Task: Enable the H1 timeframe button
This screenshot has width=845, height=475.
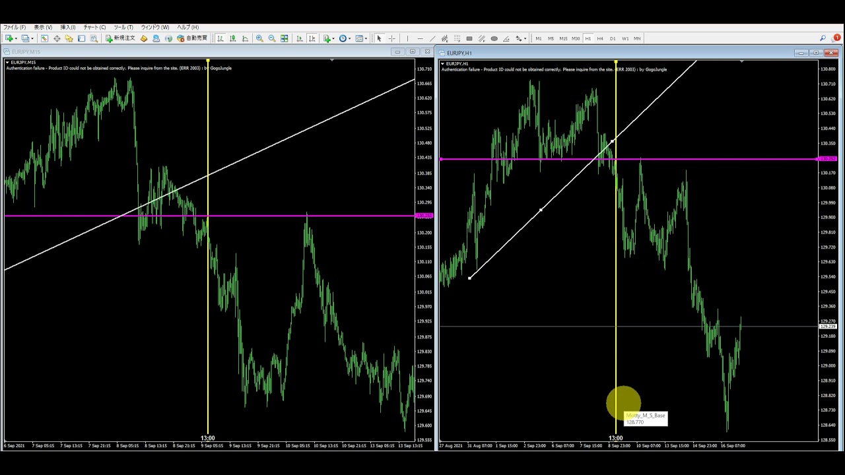Action: click(588, 38)
